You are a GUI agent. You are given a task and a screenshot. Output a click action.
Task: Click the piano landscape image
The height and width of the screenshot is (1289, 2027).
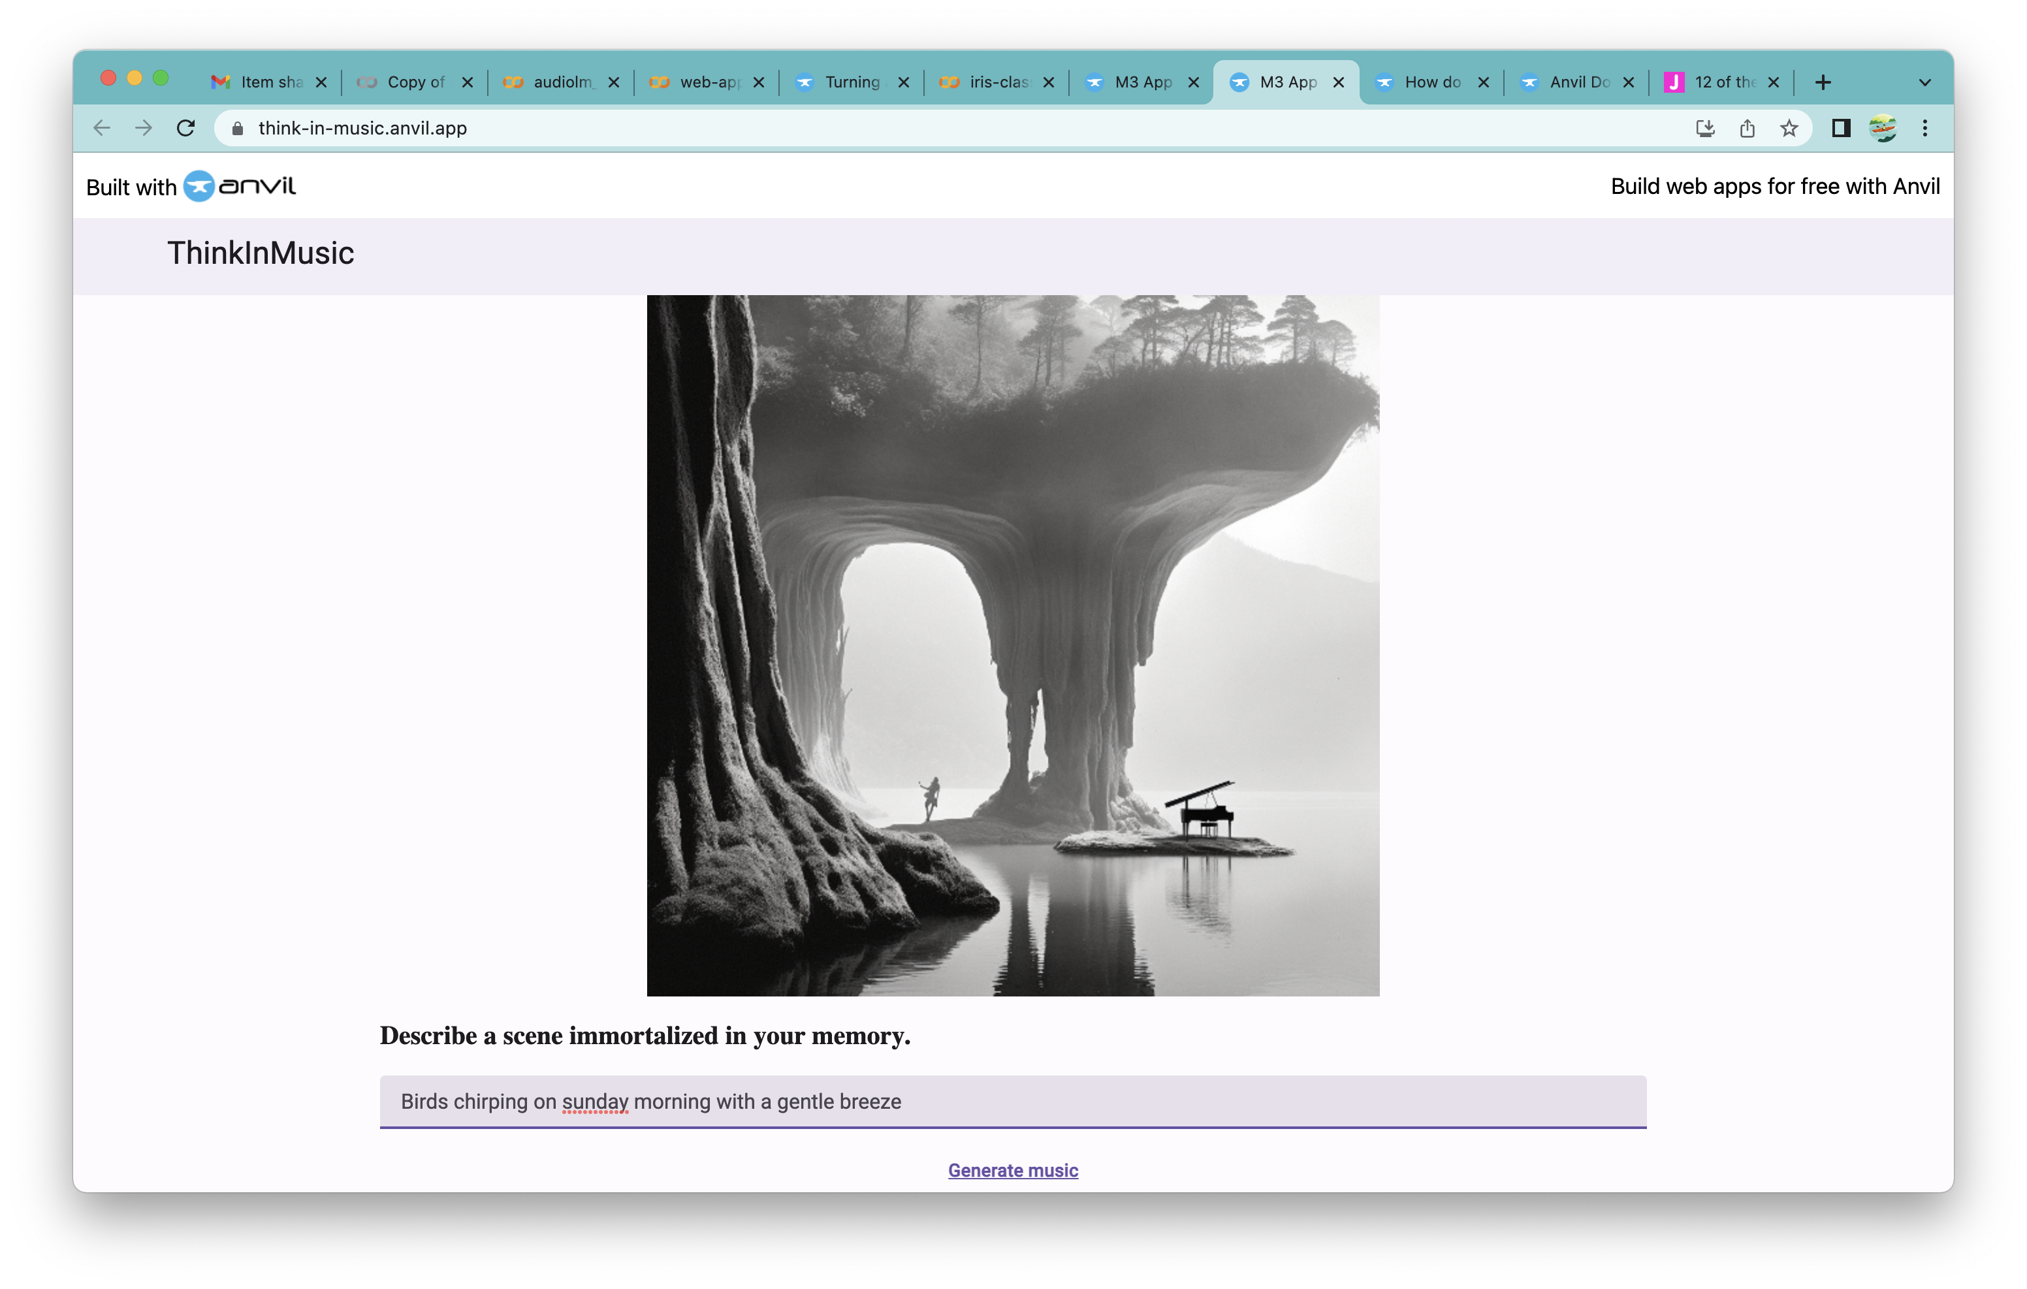(1013, 645)
